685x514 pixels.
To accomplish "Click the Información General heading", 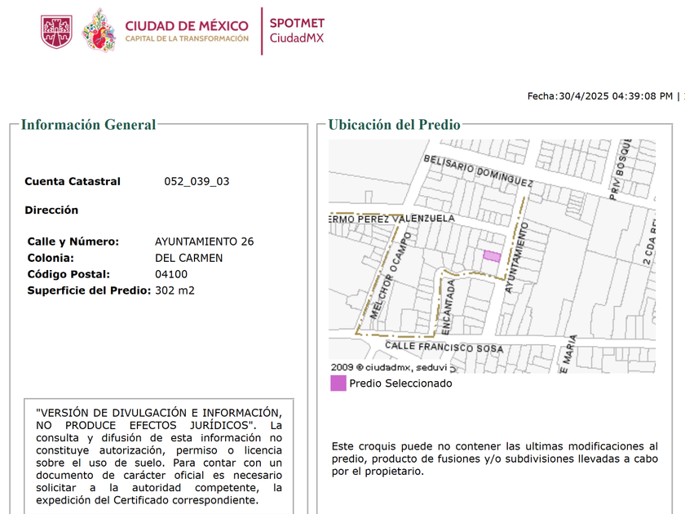I will click(88, 125).
